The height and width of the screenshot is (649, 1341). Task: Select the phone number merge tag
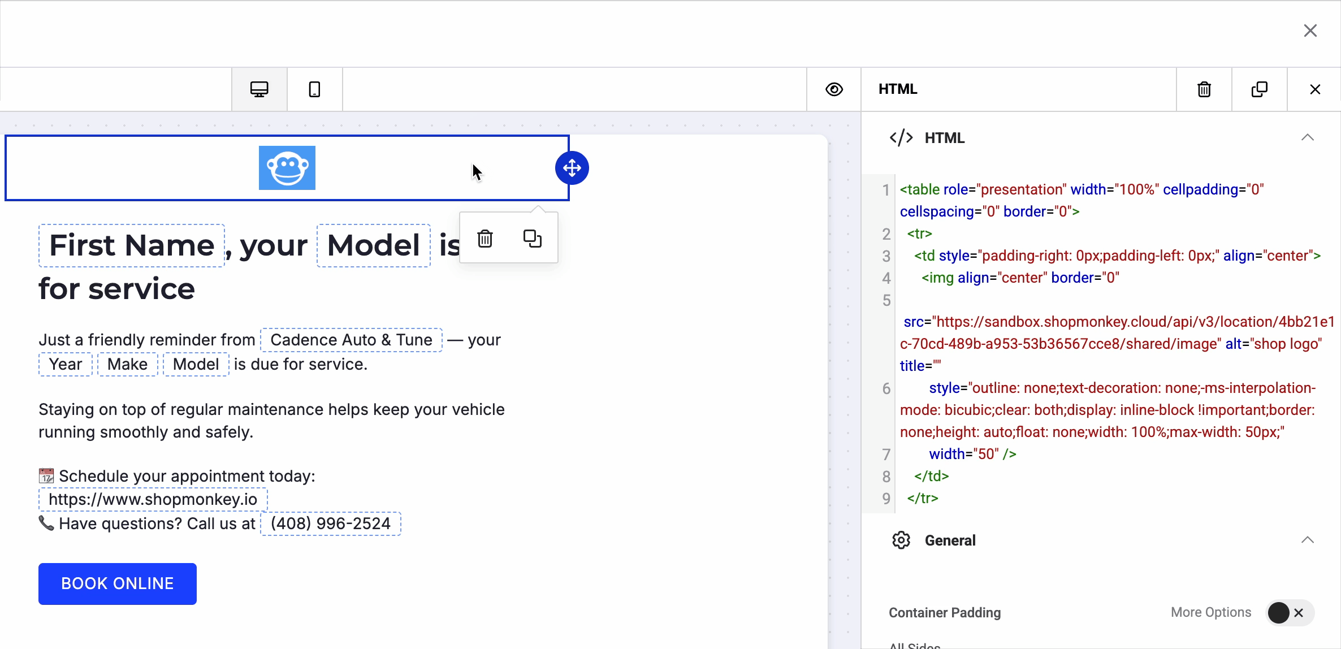pos(331,523)
